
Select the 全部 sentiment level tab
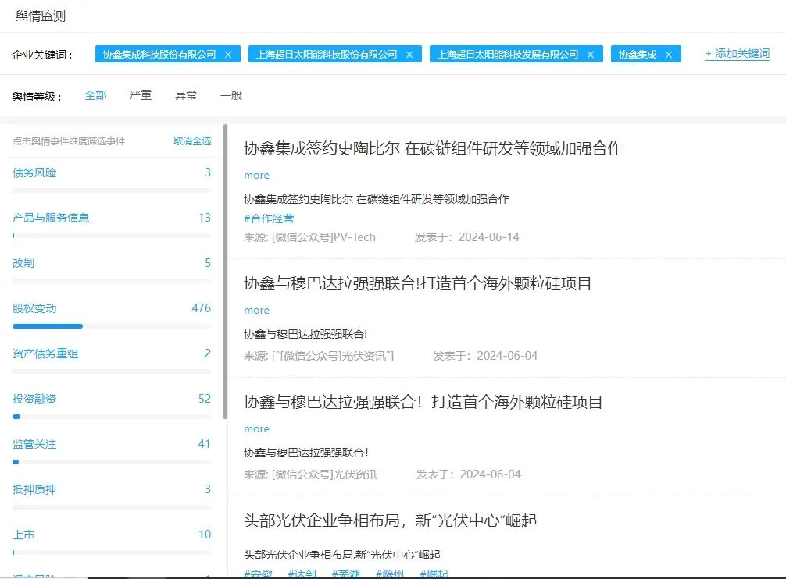click(95, 95)
